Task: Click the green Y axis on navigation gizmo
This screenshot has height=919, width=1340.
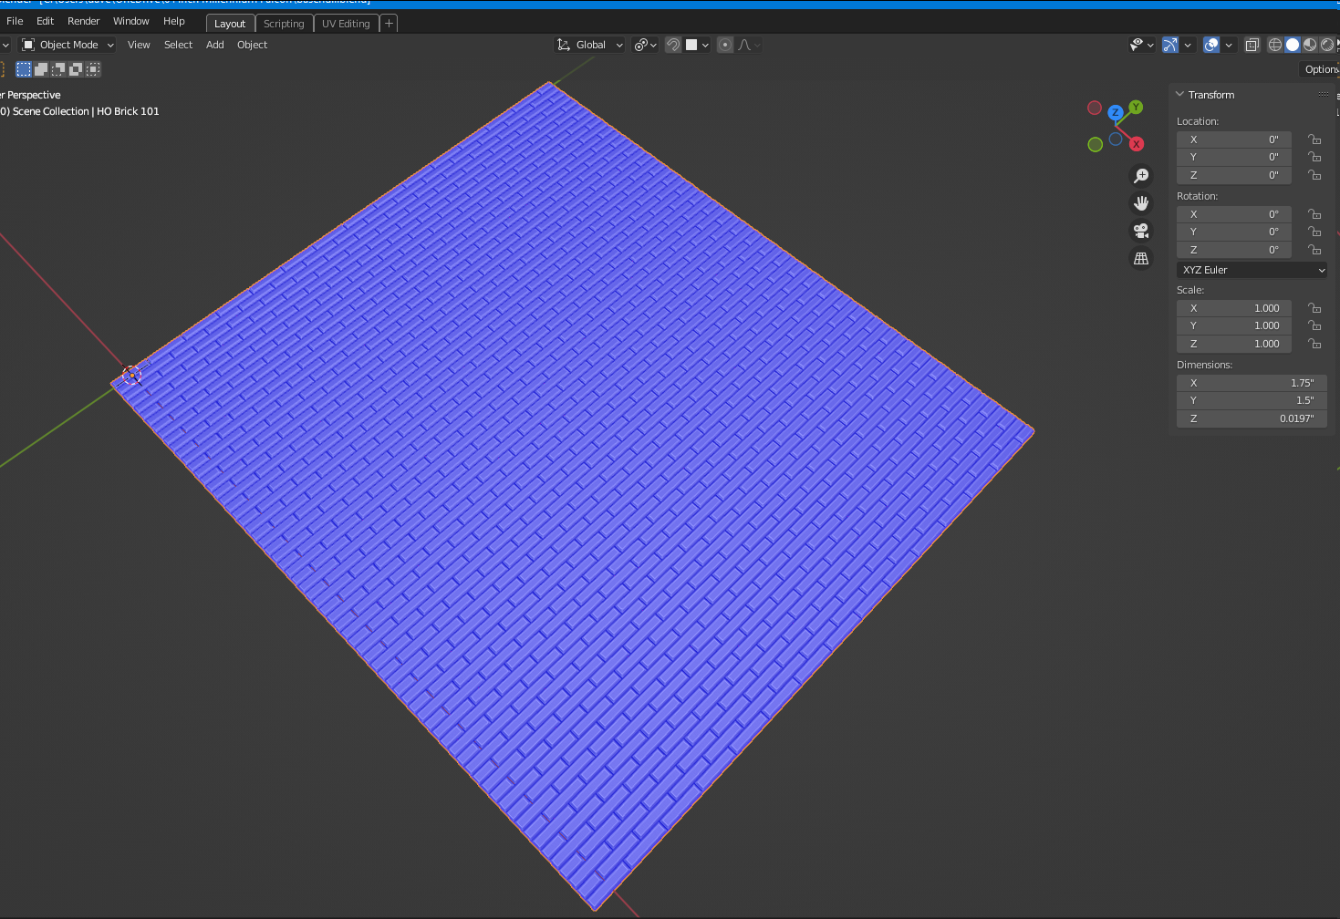Action: click(1136, 108)
